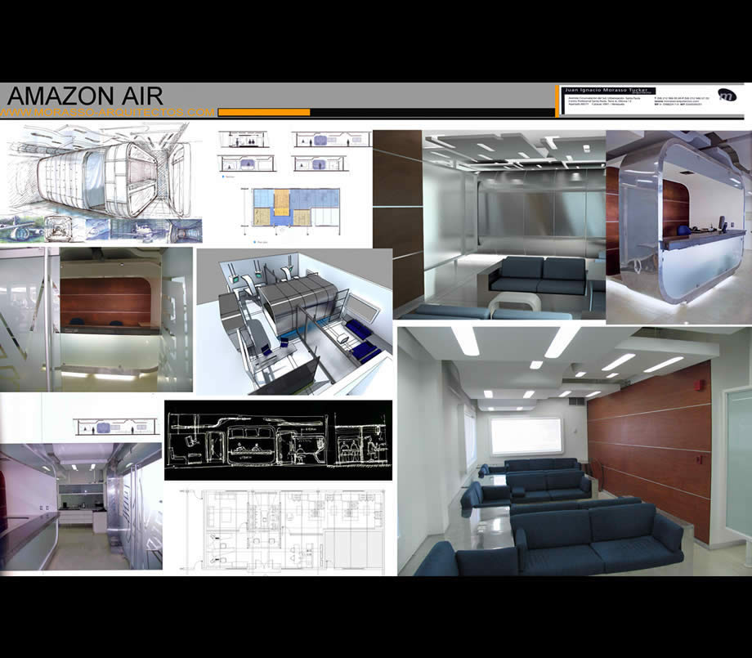Open the corridor kitchenette interior photo
Image resolution: width=752 pixels, height=658 pixels.
pos(81,507)
